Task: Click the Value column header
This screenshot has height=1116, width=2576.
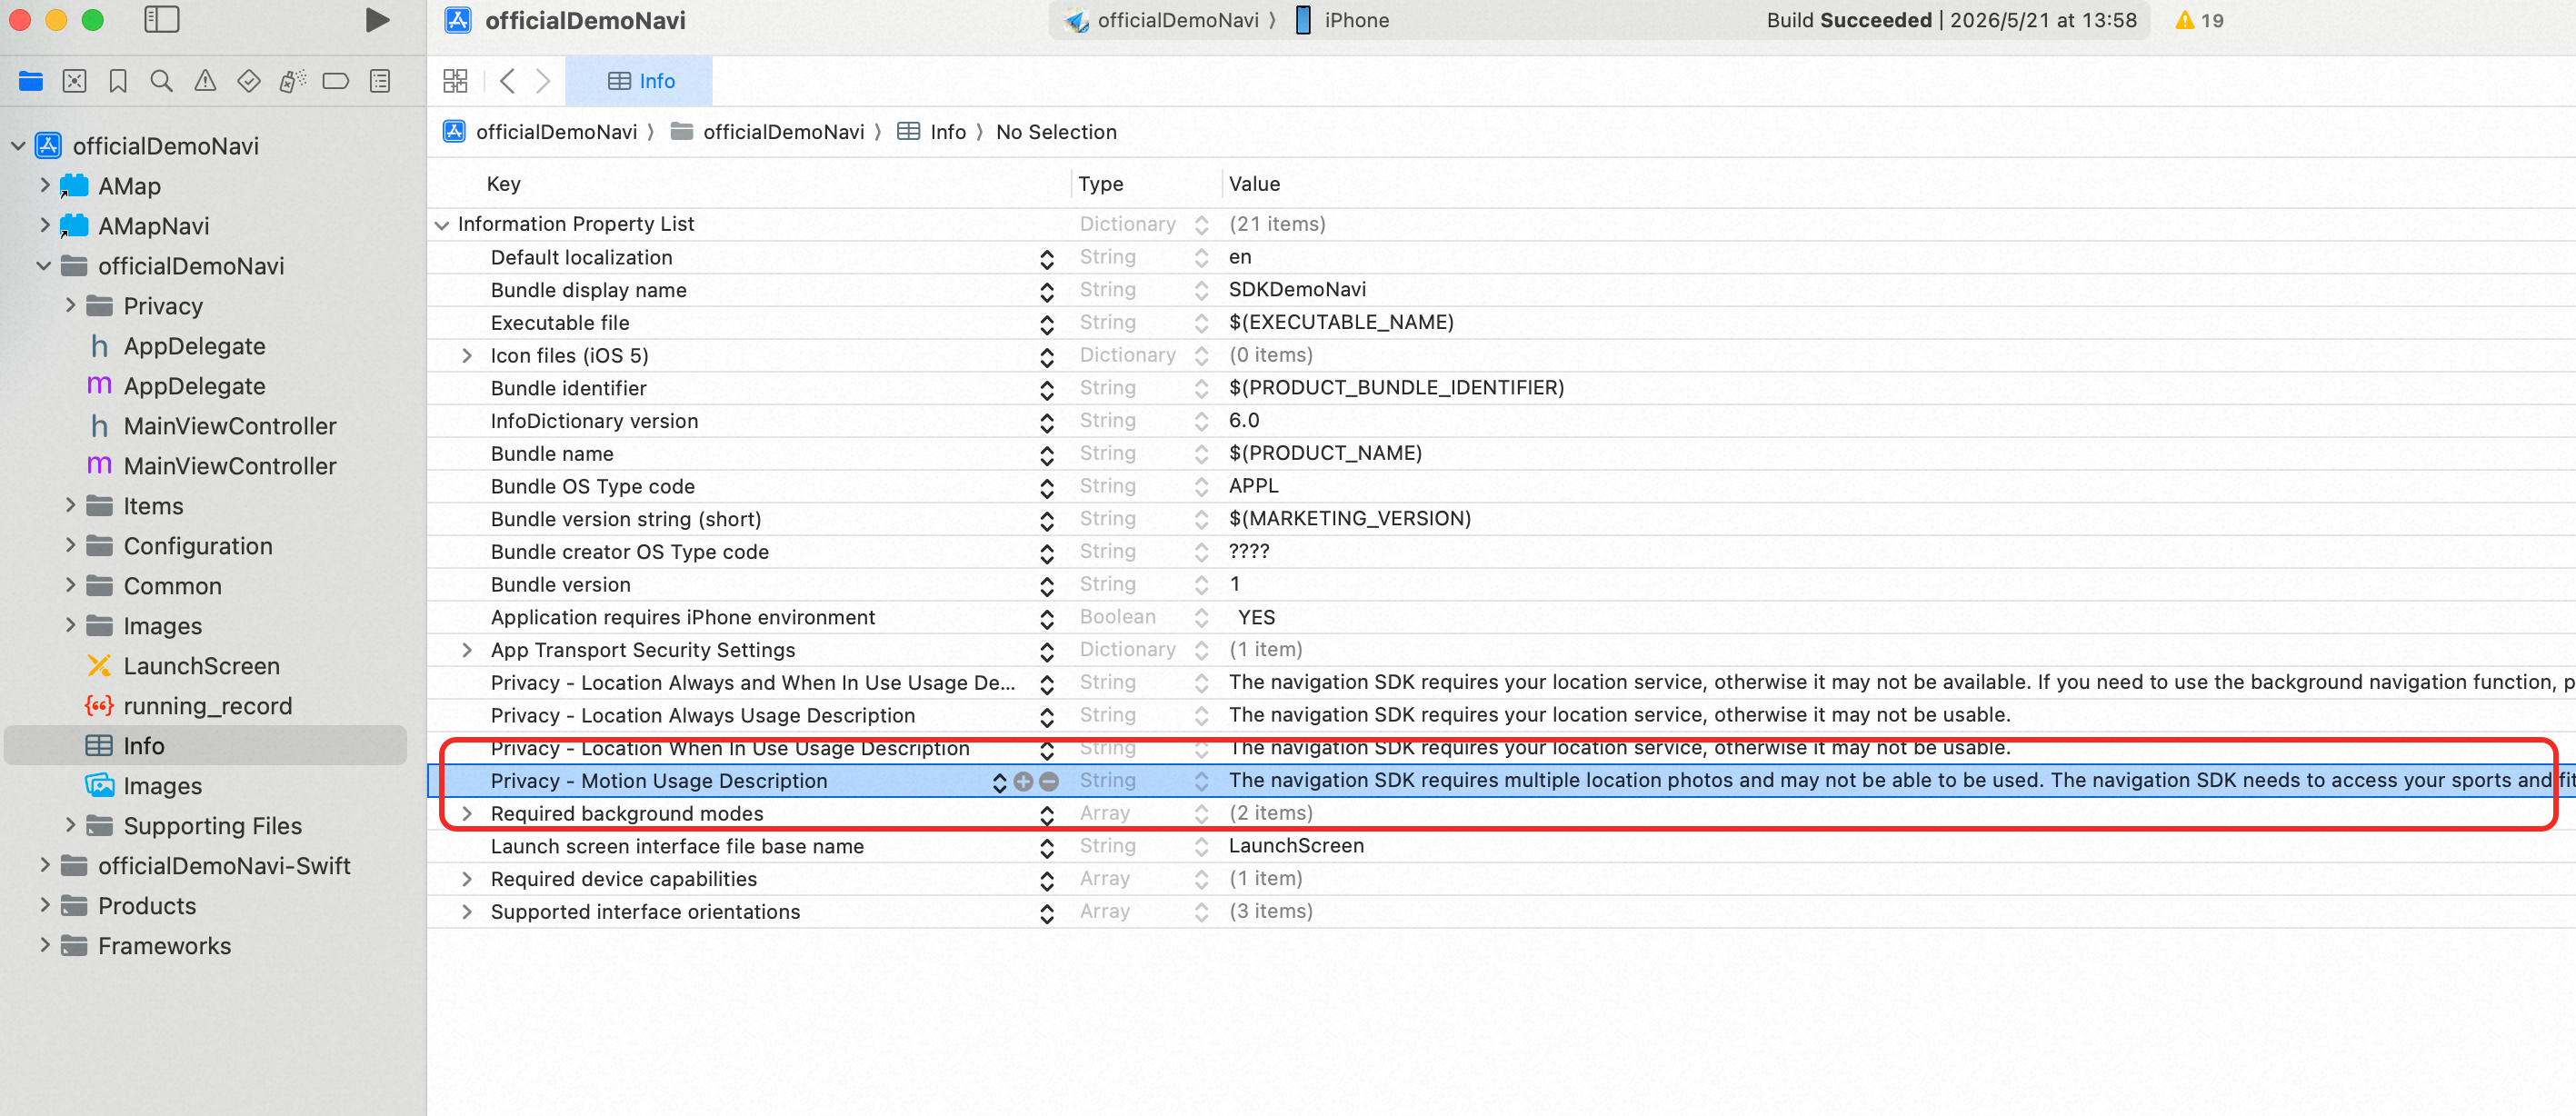Action: click(1254, 184)
